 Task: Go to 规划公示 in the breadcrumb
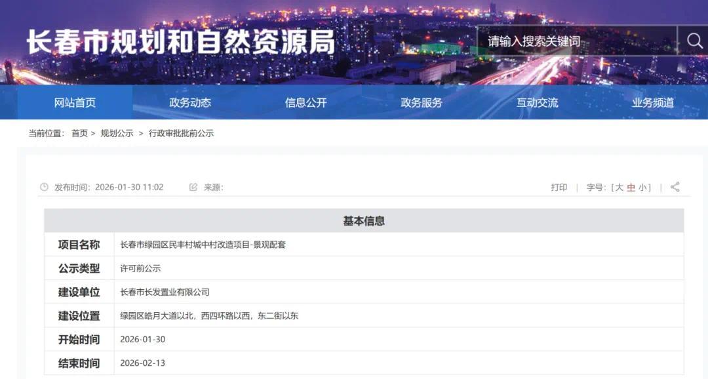pos(117,133)
